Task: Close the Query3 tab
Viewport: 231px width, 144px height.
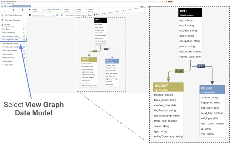Action: tap(98, 10)
